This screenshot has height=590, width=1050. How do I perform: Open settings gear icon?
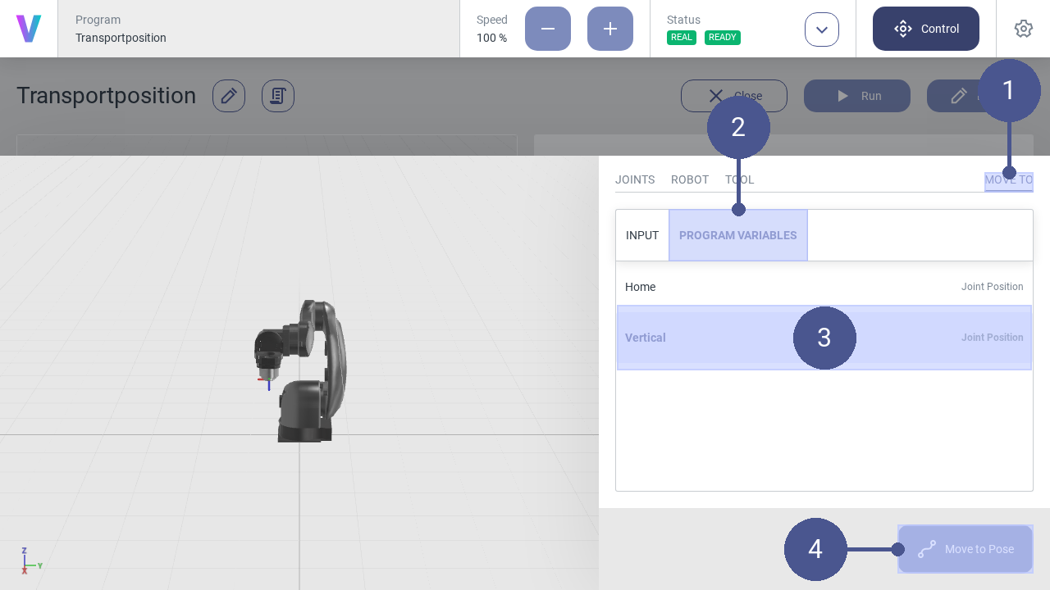1023,29
